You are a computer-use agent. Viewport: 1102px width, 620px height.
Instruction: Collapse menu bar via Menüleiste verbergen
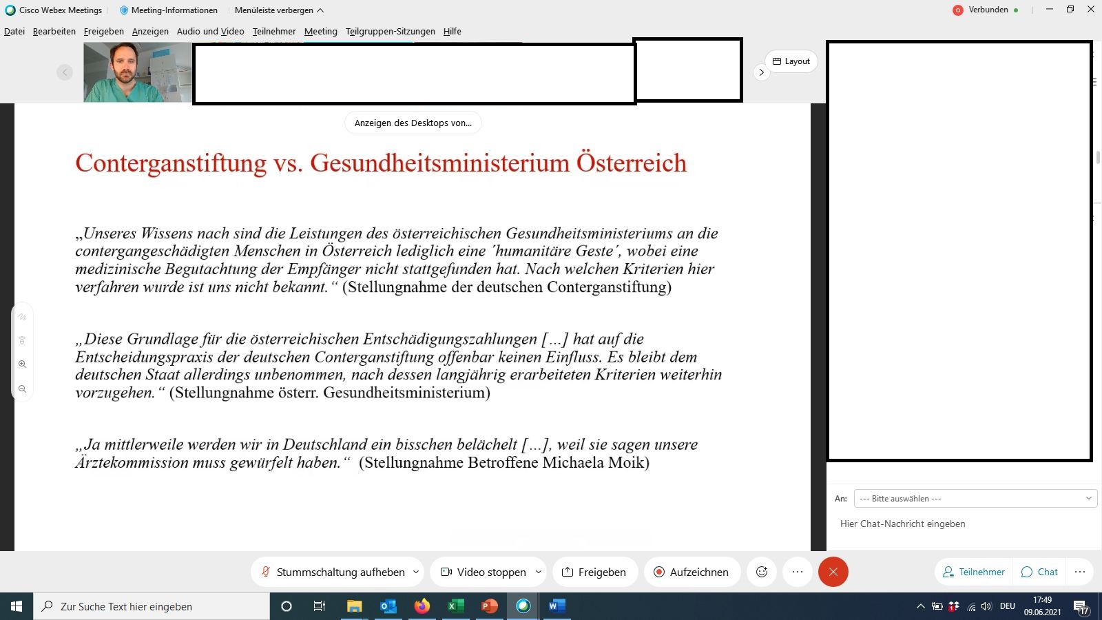[279, 10]
